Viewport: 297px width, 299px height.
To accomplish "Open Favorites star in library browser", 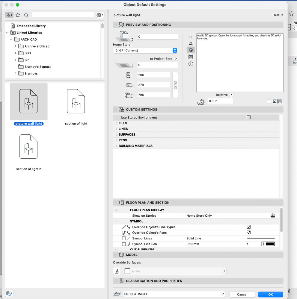I will 18,15.
